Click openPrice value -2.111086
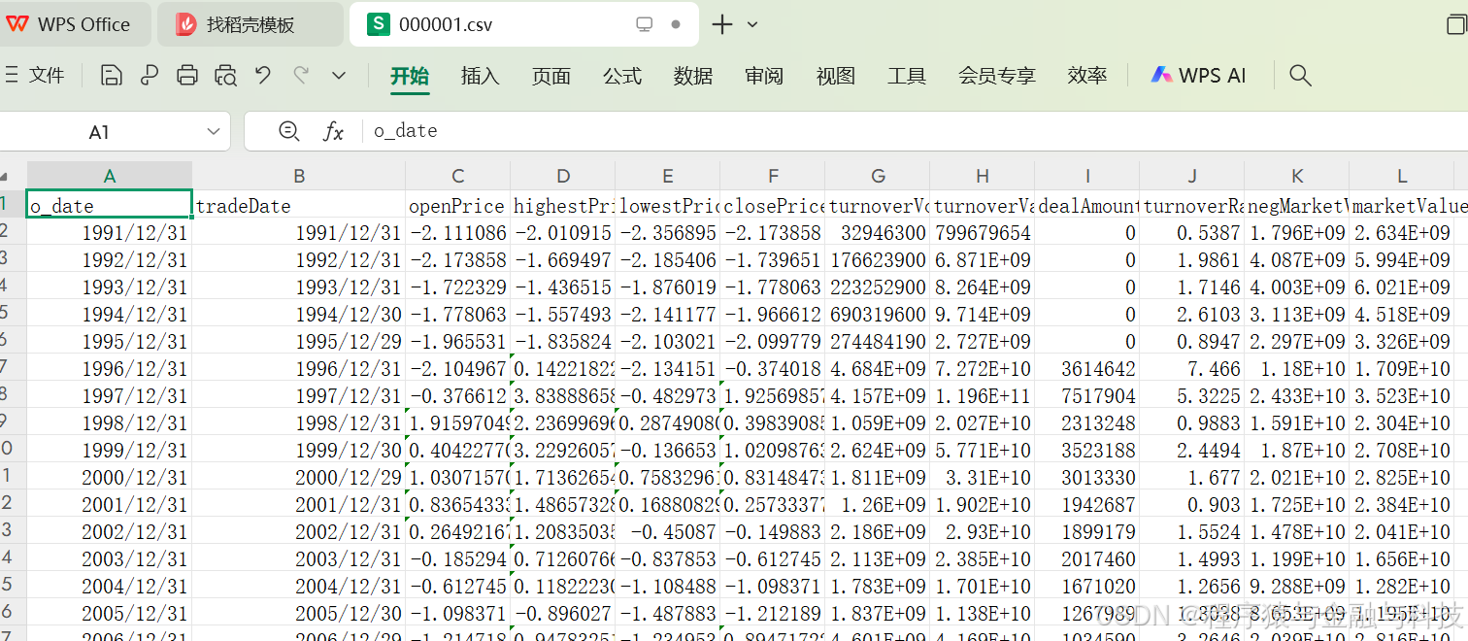 click(458, 233)
